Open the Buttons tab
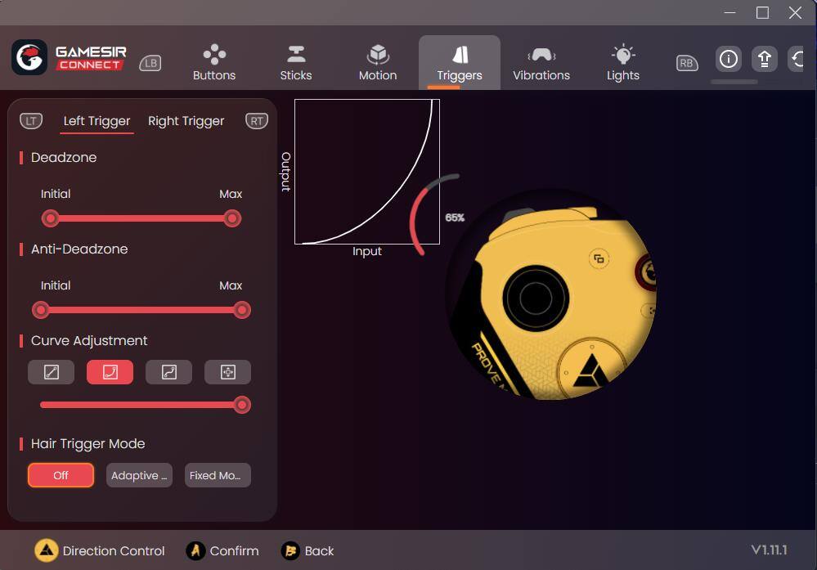Image resolution: width=817 pixels, height=570 pixels. pyautogui.click(x=214, y=63)
